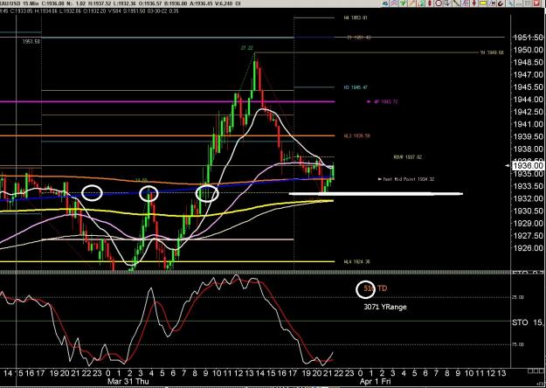Open the red-blue wavy lines indicator tool
This screenshot has width=546, height=388.
[394, 3]
